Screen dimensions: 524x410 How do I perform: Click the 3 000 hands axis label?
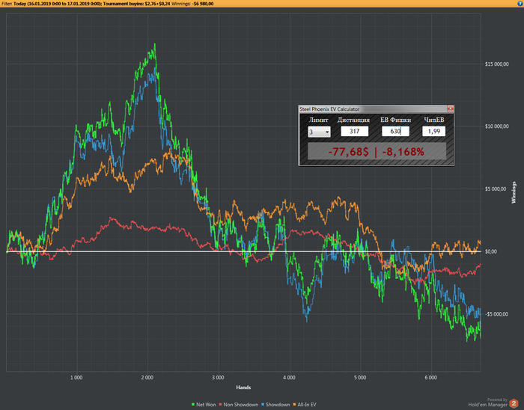pyautogui.click(x=219, y=378)
